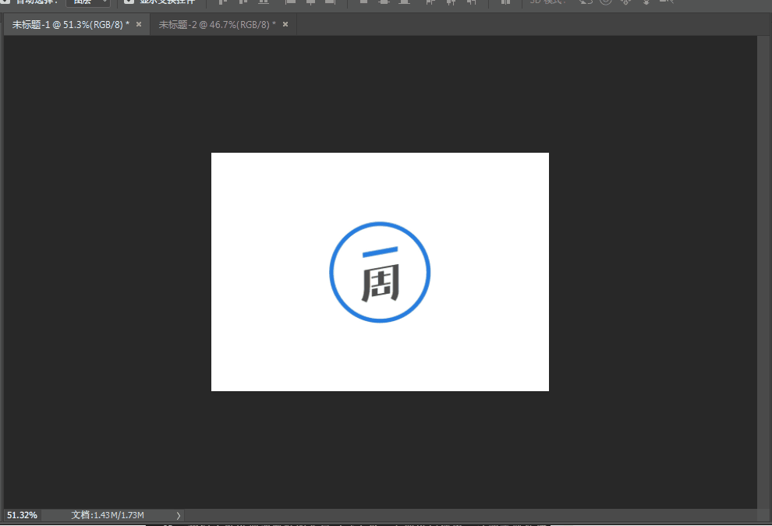This screenshot has width=772, height=526.
Task: Click the Align vertical centers icon
Action: coord(243,2)
